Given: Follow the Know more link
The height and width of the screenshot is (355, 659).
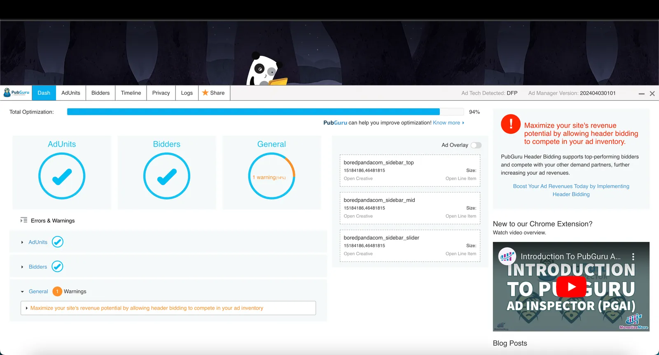Looking at the screenshot, I should (446, 123).
